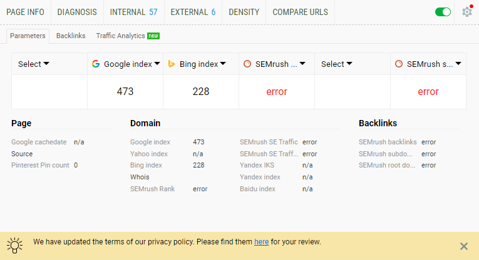Select the Parameters sub-tab
The height and width of the screenshot is (260, 479).
pos(28,36)
